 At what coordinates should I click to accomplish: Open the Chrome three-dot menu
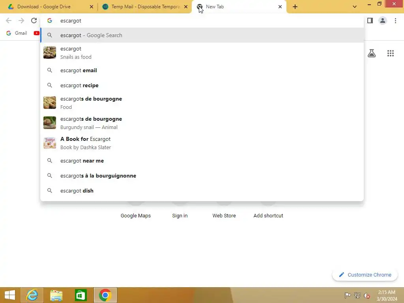pos(395,21)
